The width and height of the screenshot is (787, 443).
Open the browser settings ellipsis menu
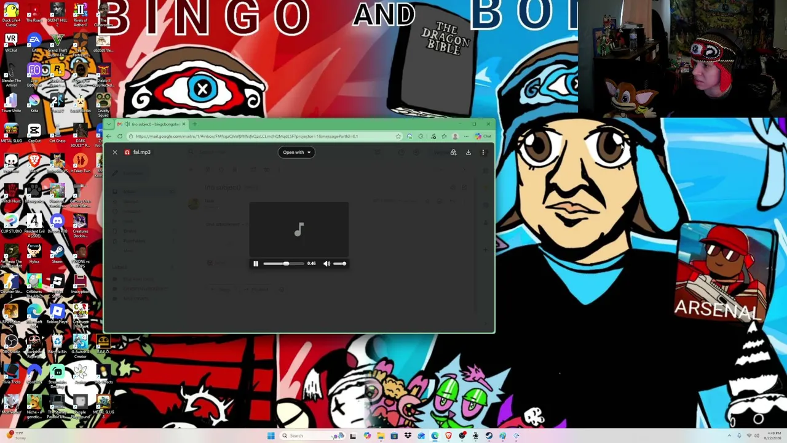point(465,136)
